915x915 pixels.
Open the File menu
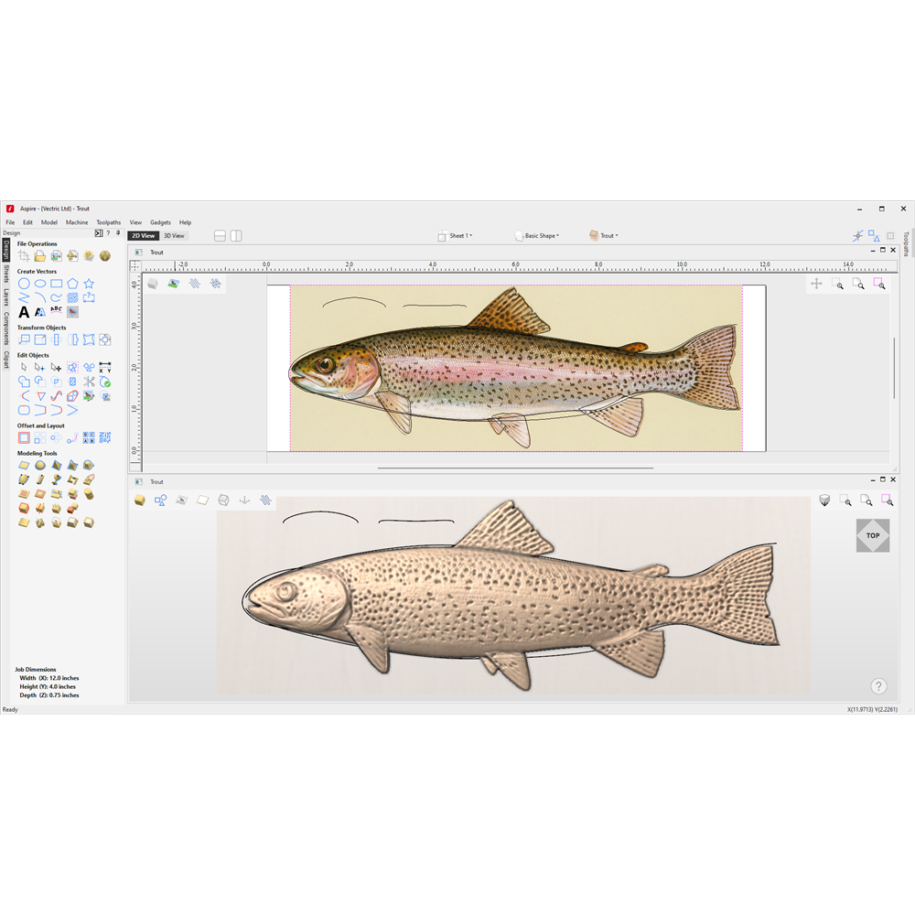click(x=10, y=222)
